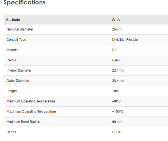The width and height of the screenshot is (168, 141).
Task: Click the 28.4mm outer diameter value
Action: (118, 81)
